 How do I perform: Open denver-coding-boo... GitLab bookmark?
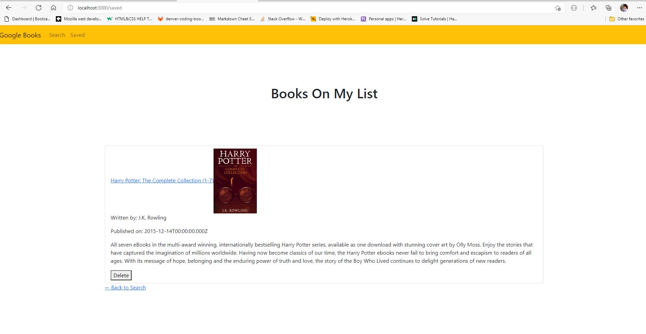[181, 19]
